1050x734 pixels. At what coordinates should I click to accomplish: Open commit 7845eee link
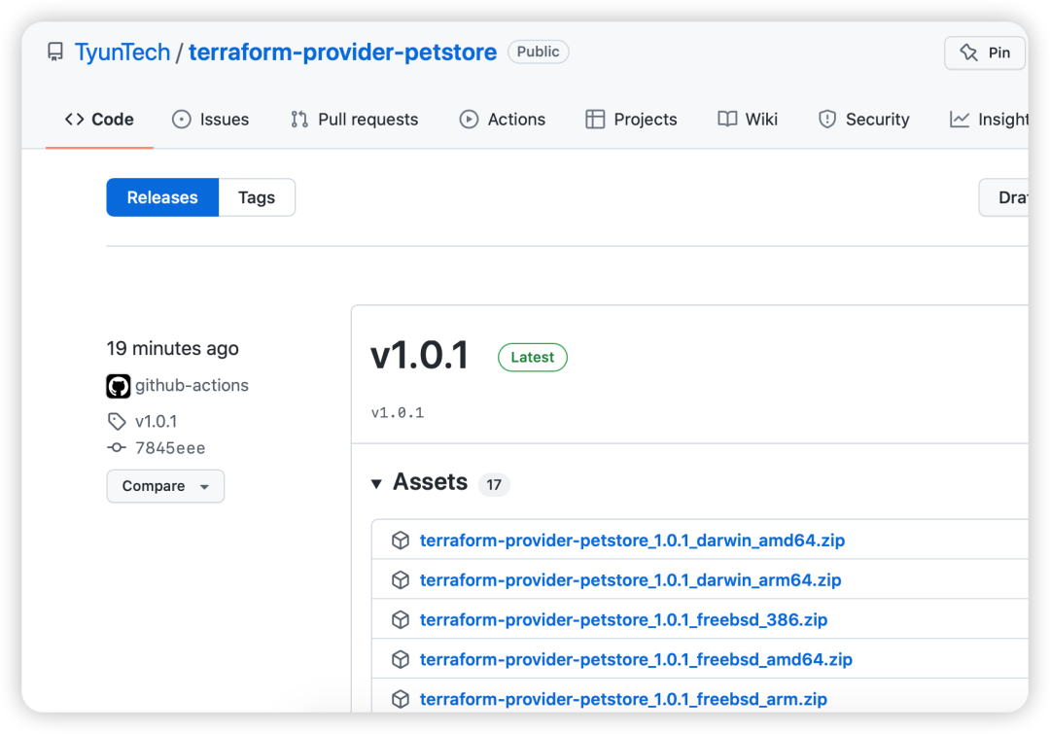click(x=170, y=448)
